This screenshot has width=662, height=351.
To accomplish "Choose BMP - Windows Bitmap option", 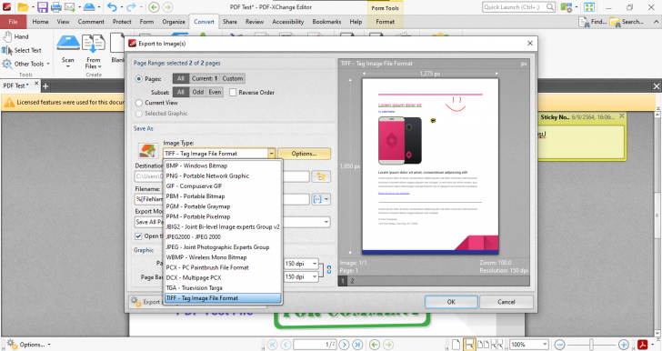I will 223,166.
